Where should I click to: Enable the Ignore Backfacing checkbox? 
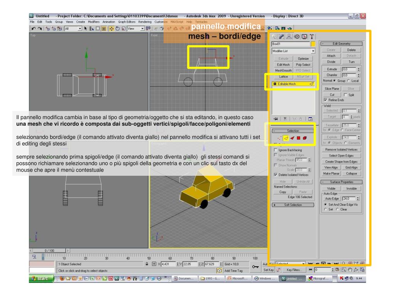pos(275,150)
